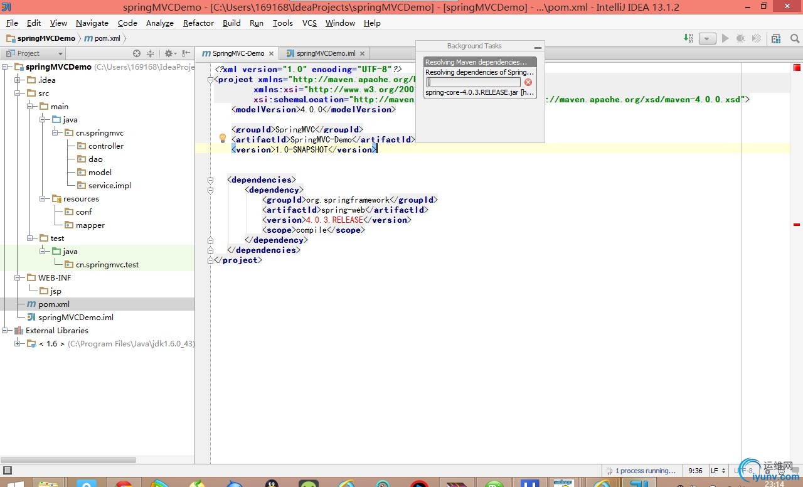Click the Collapse All icon in Project panel
The width and height of the screenshot is (803, 487).
tap(151, 53)
